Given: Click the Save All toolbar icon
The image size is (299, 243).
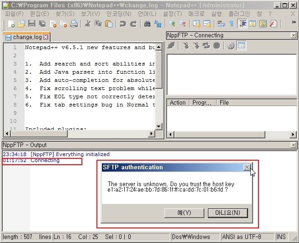Looking at the screenshot, I should 42,24.
